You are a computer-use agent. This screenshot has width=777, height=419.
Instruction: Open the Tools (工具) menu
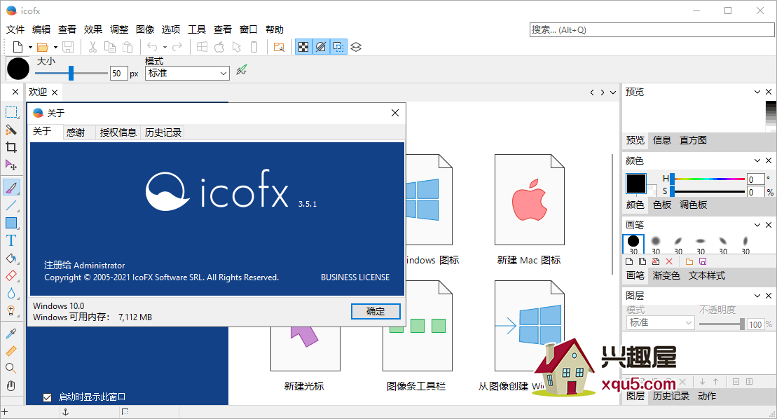click(197, 29)
